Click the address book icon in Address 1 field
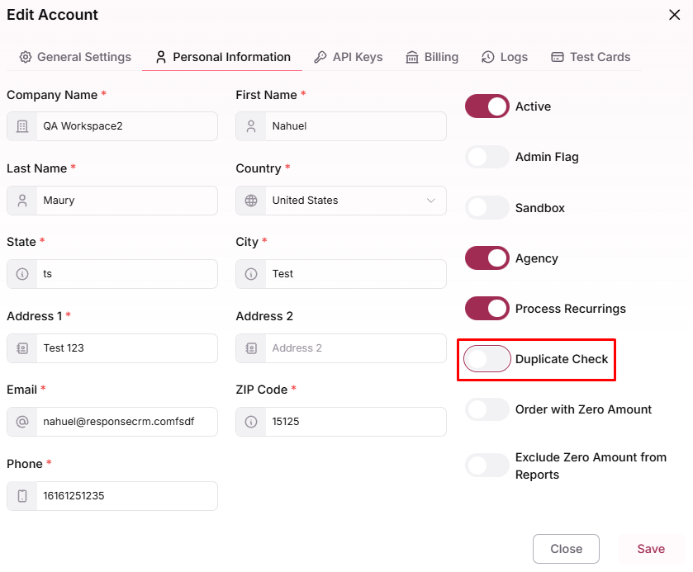The width and height of the screenshot is (693, 572). 22,348
